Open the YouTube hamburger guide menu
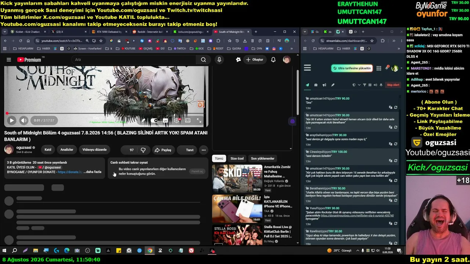 pyautogui.click(x=9, y=59)
